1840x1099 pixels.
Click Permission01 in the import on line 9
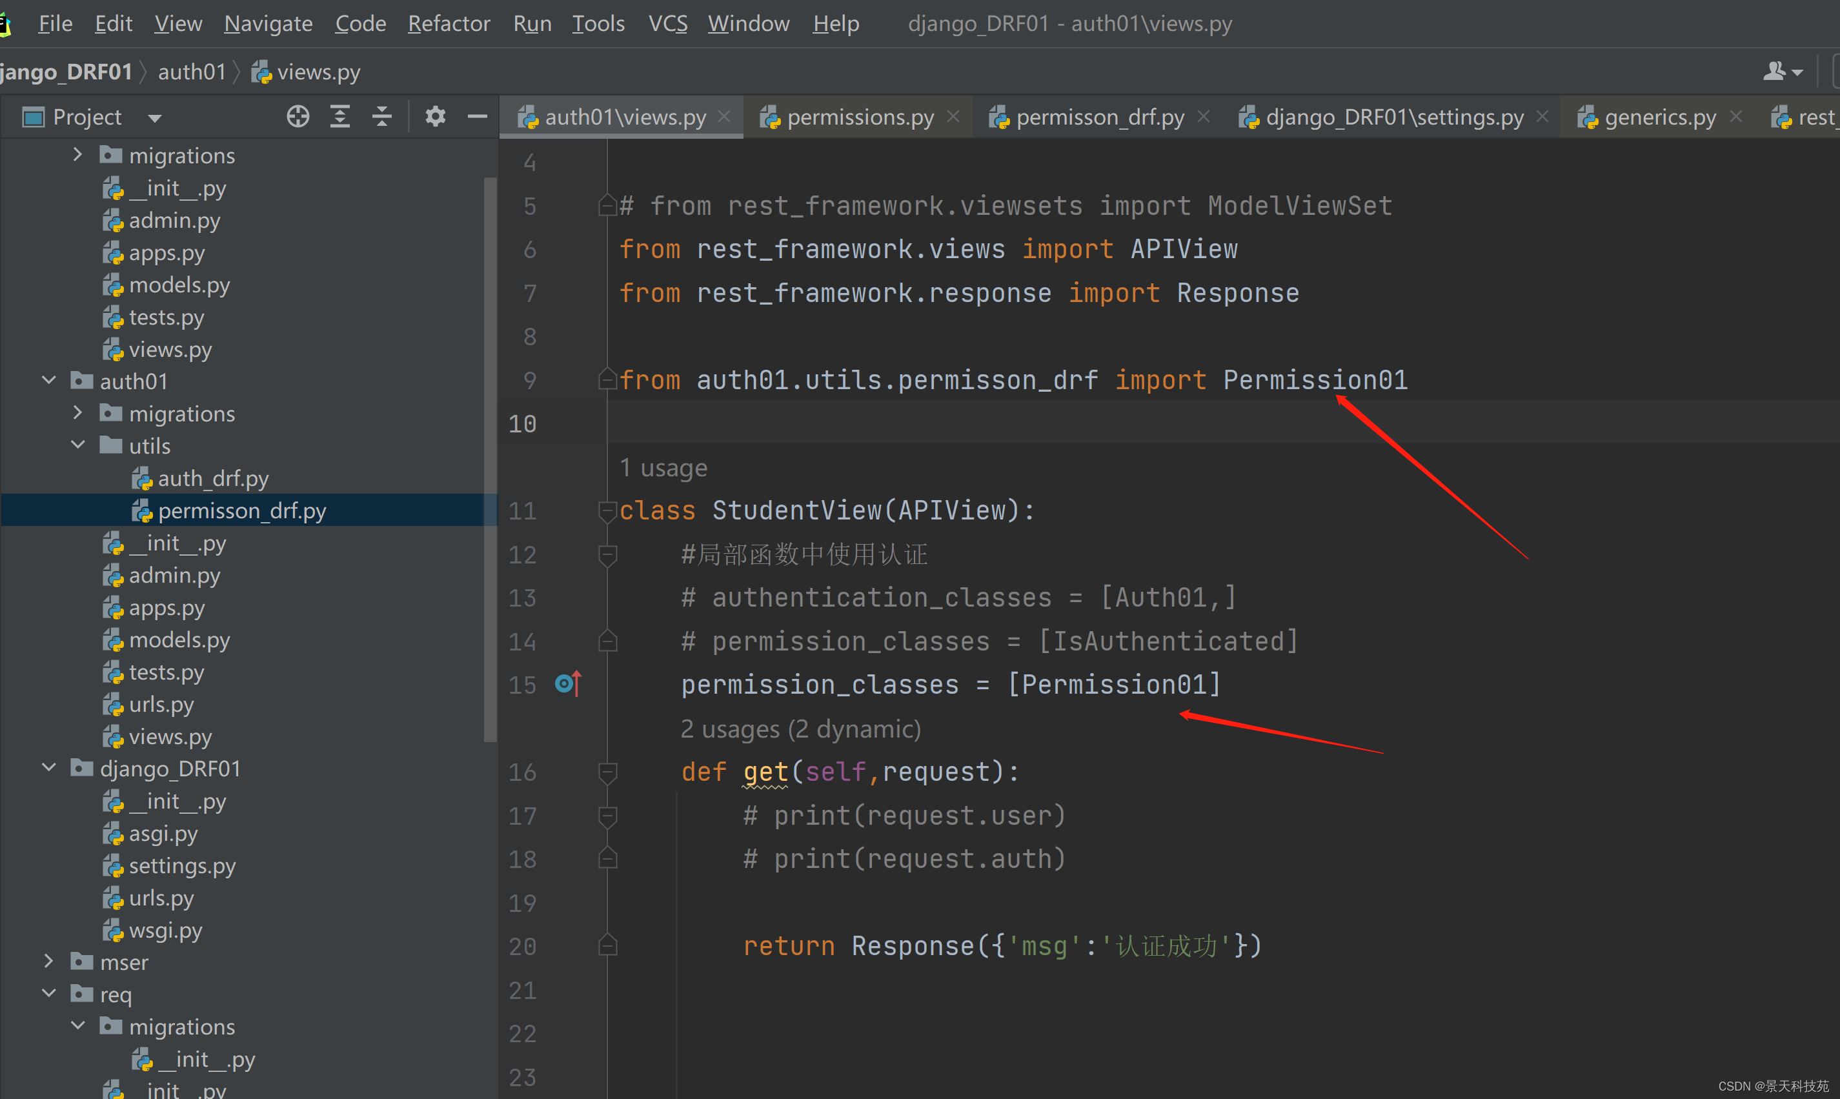[1315, 380]
